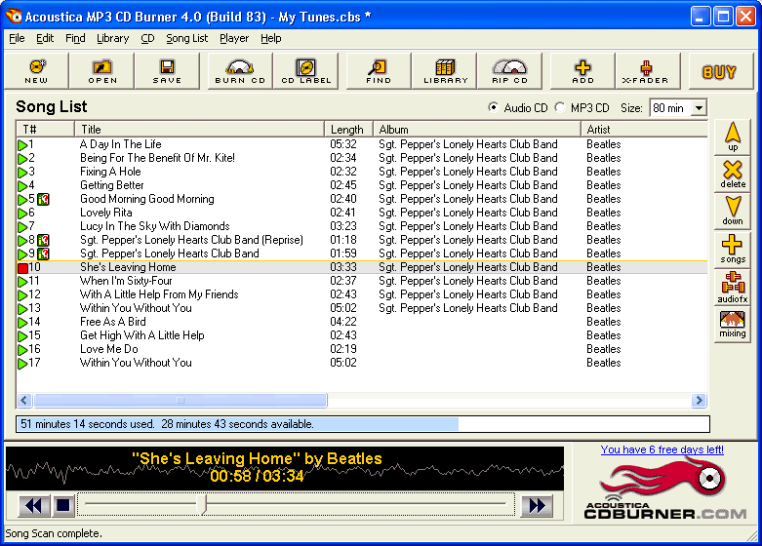Start burning with Burn CD button
Viewport: 762px width, 546px height.
click(x=240, y=71)
